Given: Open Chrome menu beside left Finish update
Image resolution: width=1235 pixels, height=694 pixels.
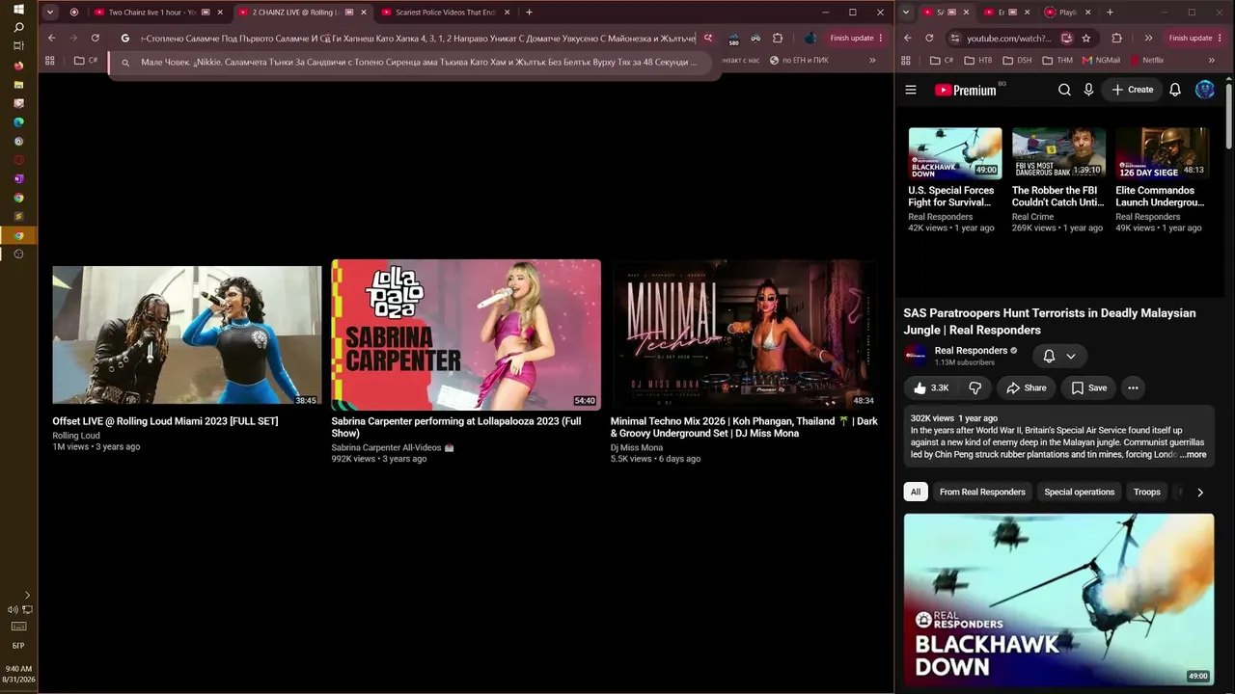Looking at the screenshot, I should 881,38.
